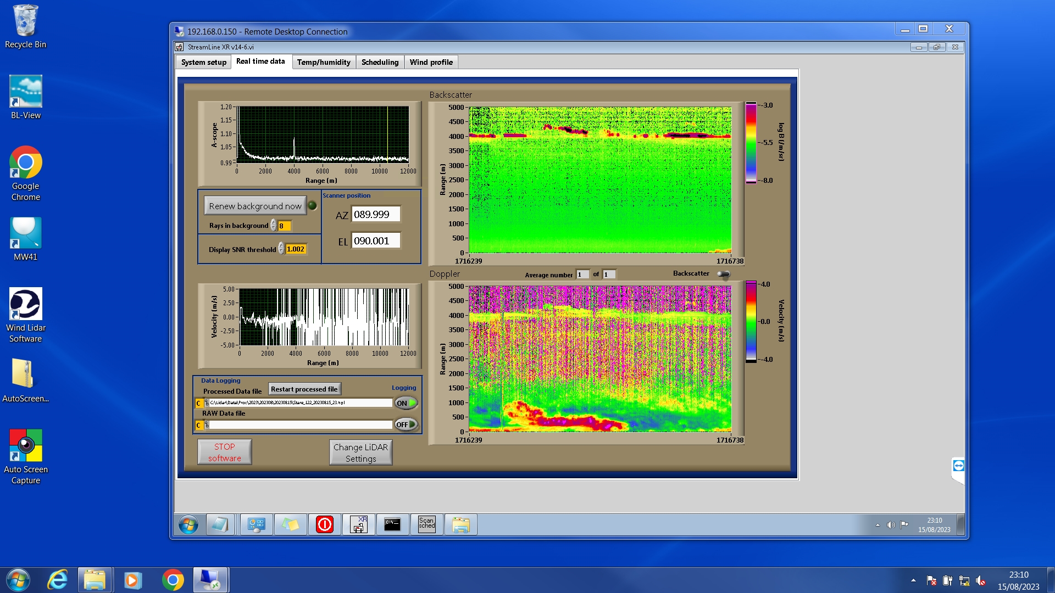Turn on RAW data file logging
This screenshot has height=593, width=1055.
click(406, 424)
